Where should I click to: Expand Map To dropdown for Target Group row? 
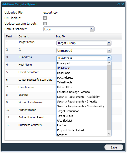point(109,43)
